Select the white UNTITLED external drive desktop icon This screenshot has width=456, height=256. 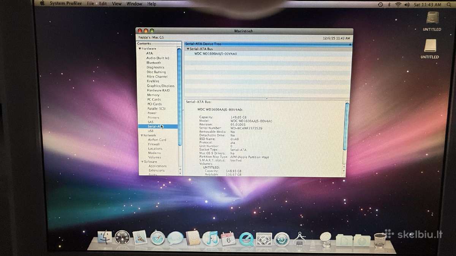point(430,46)
